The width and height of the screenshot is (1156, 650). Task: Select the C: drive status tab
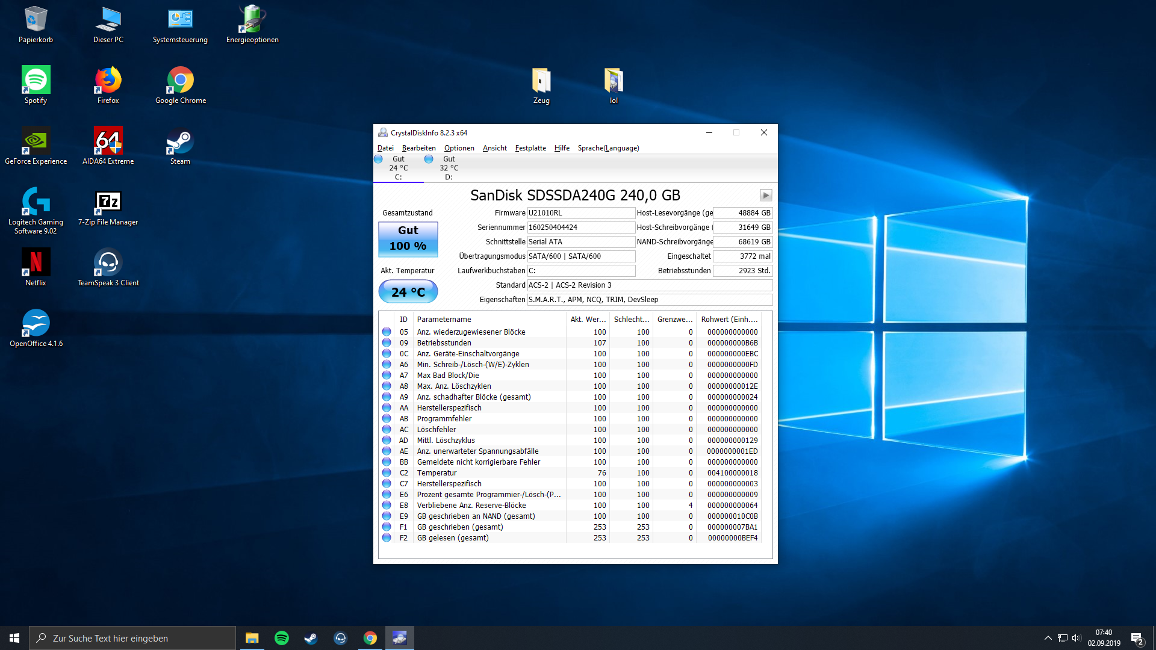398,168
